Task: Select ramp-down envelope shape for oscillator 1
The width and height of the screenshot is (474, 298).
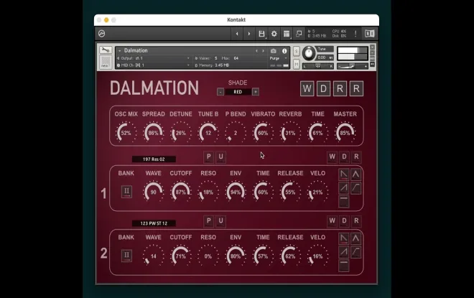Action: tap(344, 174)
